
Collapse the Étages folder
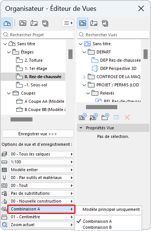tap(9, 52)
